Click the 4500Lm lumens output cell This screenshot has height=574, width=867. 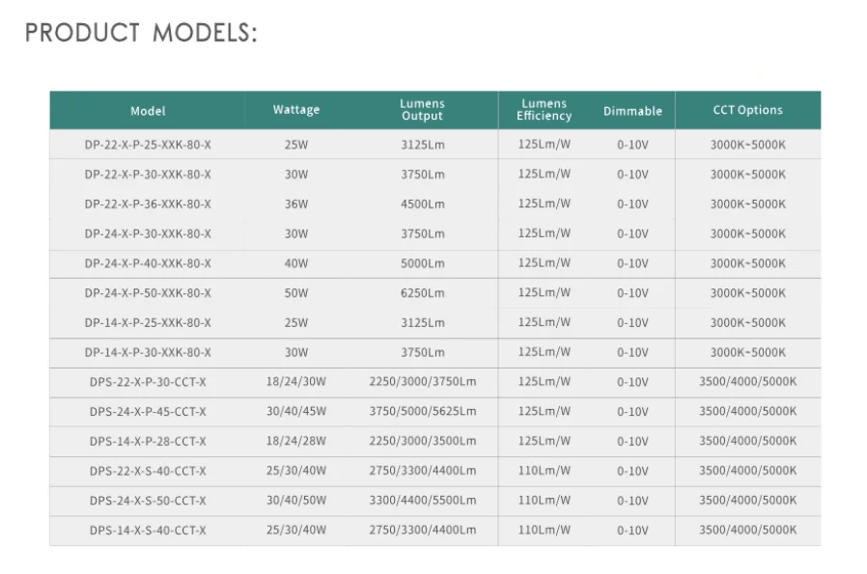coord(422,205)
